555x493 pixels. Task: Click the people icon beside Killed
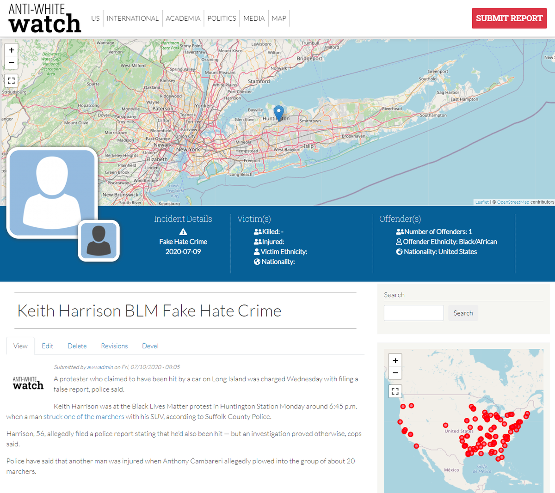pyautogui.click(x=258, y=232)
